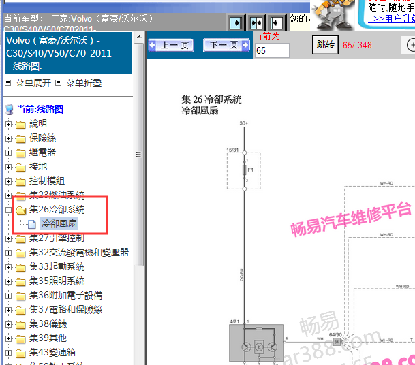The width and height of the screenshot is (415, 365).
Task: Select the 集38儀錶 tree label
Action: click(x=48, y=323)
